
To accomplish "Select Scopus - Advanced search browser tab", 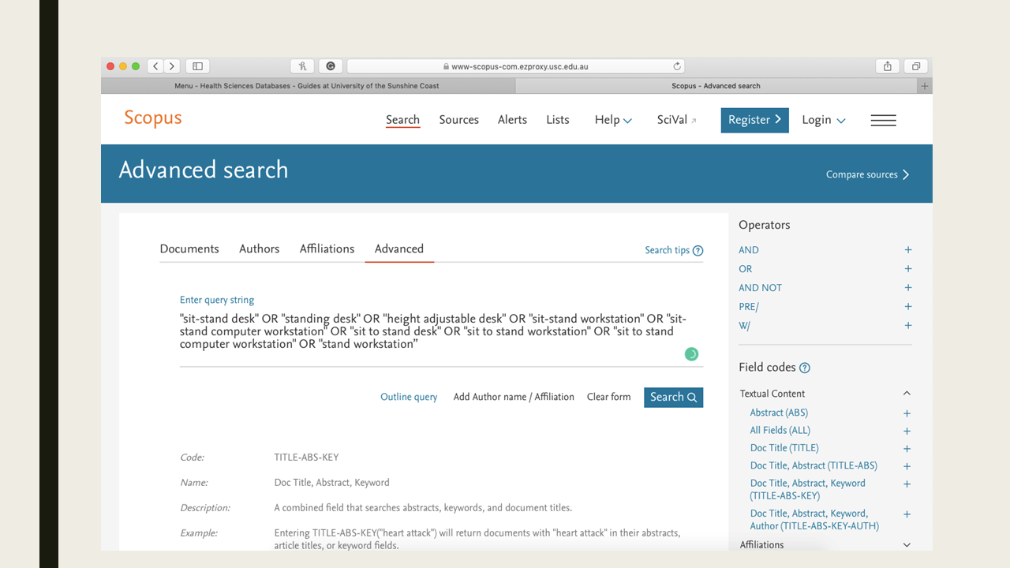I will click(716, 86).
